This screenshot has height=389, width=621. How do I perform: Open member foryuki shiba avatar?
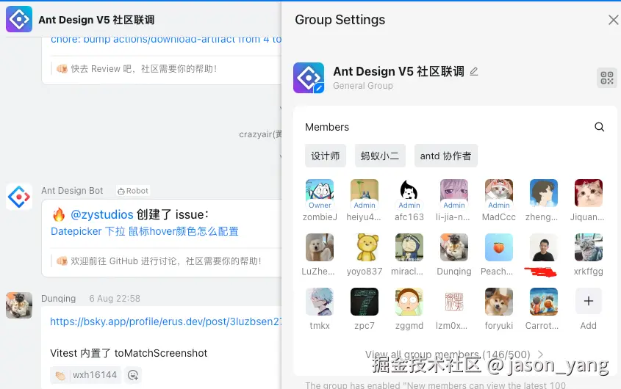pos(498,302)
